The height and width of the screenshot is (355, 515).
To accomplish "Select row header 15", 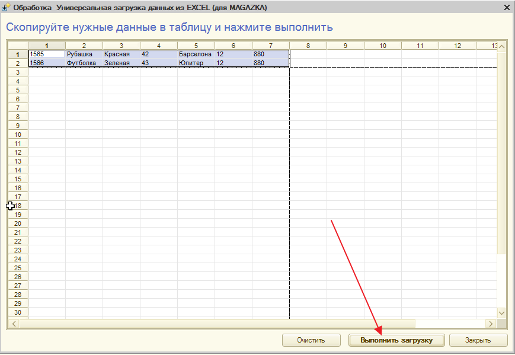I will pos(18,178).
